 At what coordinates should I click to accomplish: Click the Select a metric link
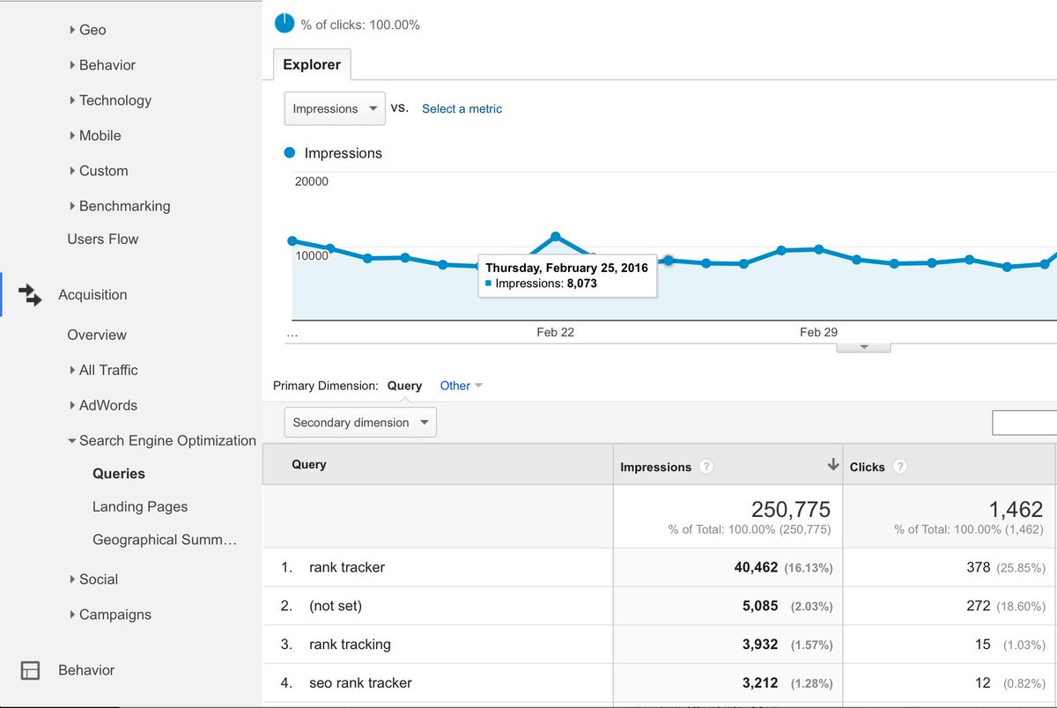coord(462,108)
